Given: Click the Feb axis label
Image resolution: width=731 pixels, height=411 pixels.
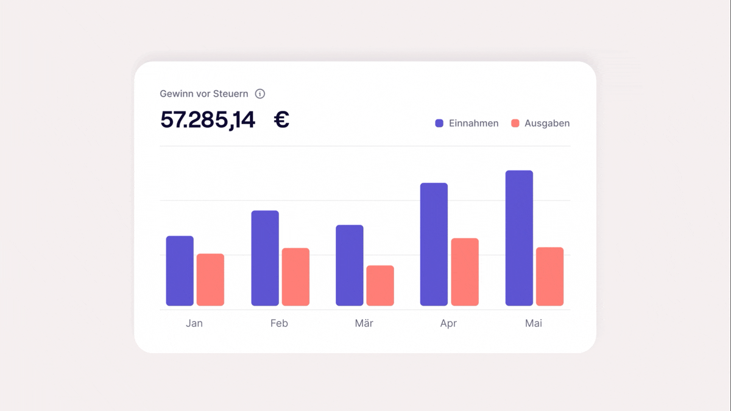Looking at the screenshot, I should pyautogui.click(x=279, y=323).
